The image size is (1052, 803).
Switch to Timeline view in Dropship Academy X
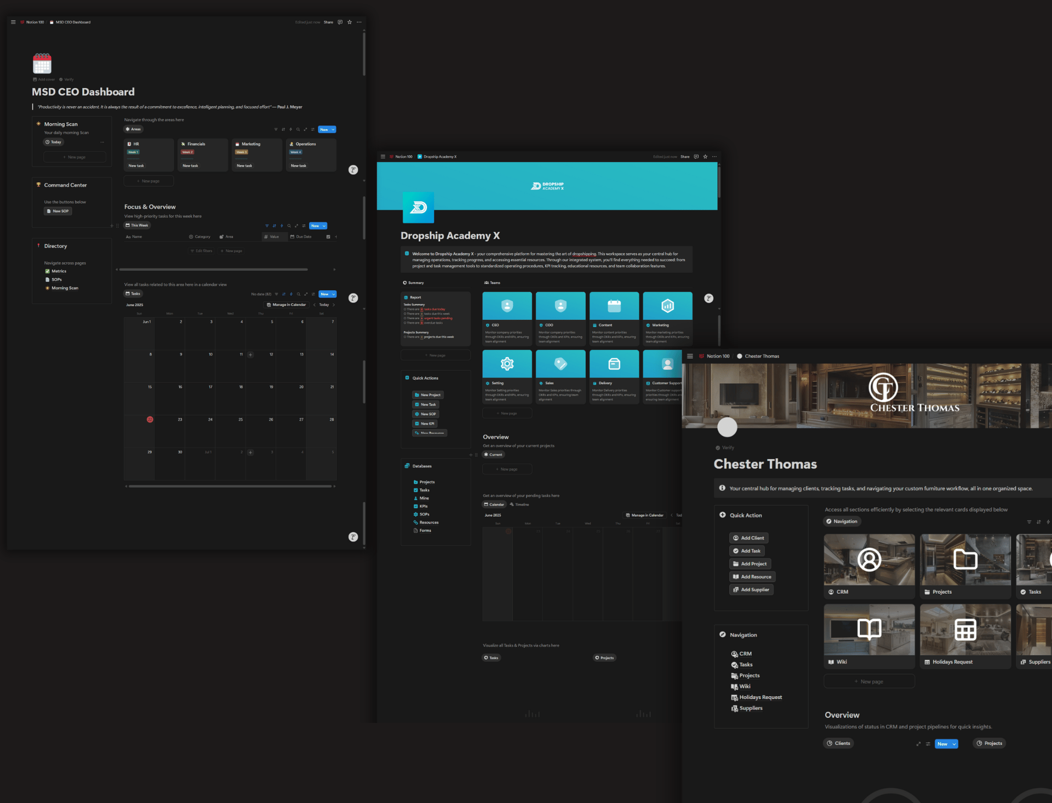point(519,504)
